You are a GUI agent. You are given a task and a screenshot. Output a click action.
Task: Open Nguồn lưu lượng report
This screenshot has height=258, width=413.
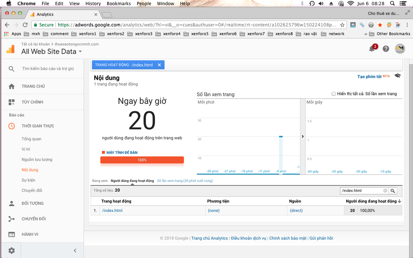pyautogui.click(x=37, y=160)
